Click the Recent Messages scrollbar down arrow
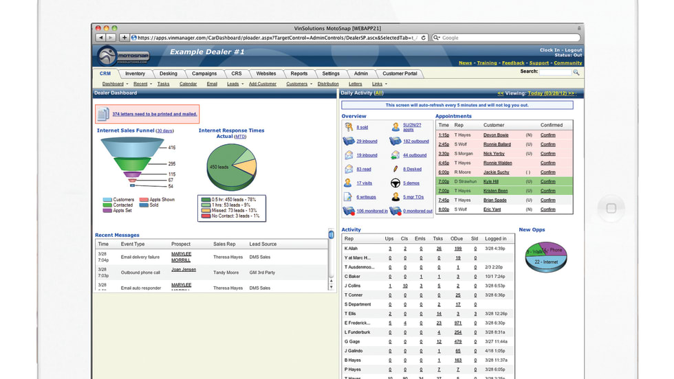The width and height of the screenshot is (674, 379). [332, 286]
